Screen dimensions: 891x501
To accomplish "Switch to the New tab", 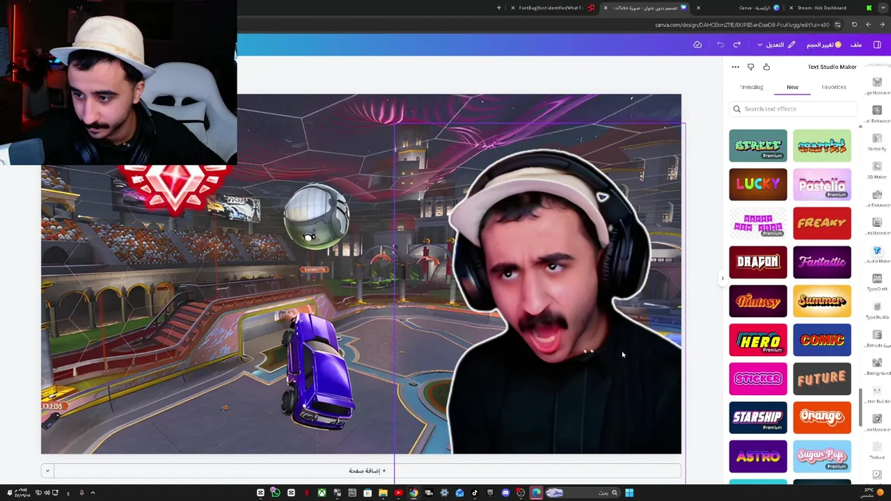I will pyautogui.click(x=792, y=87).
